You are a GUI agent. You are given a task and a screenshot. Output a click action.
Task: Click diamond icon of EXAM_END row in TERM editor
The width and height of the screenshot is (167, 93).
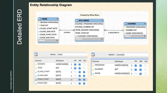click(36, 83)
